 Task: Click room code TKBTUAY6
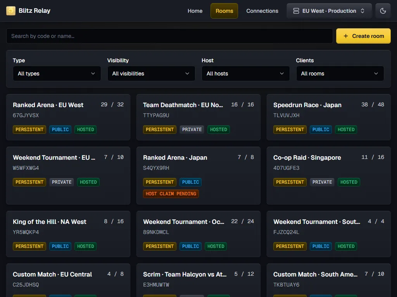(x=286, y=285)
